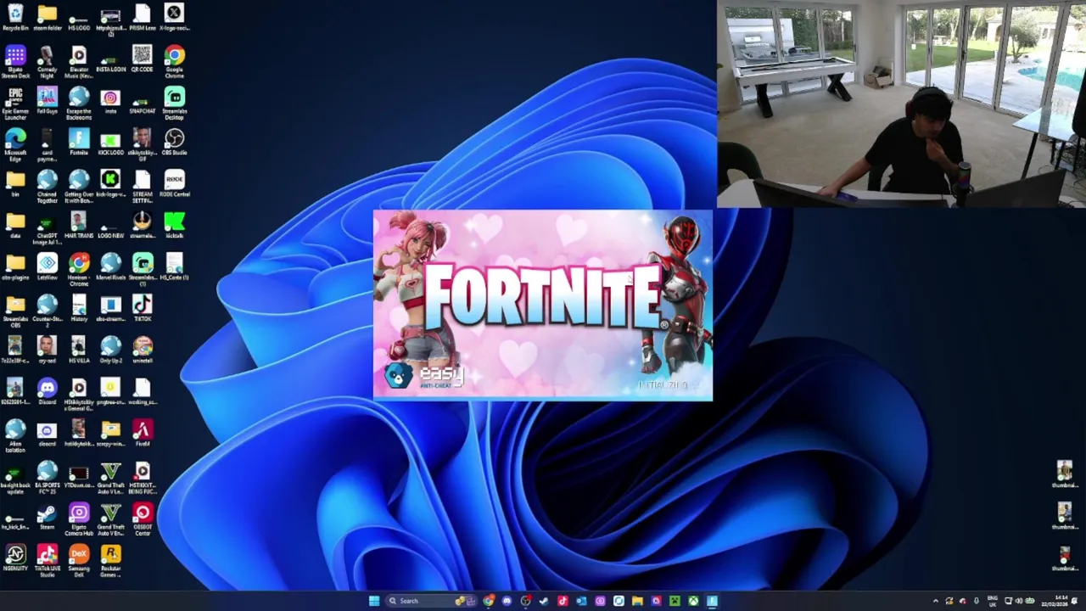Image resolution: width=1086 pixels, height=611 pixels.
Task: Click the Fortnite splash screen
Action: [x=543, y=305]
